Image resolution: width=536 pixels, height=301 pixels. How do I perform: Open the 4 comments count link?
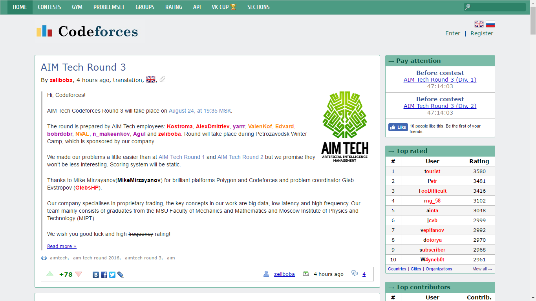point(364,274)
